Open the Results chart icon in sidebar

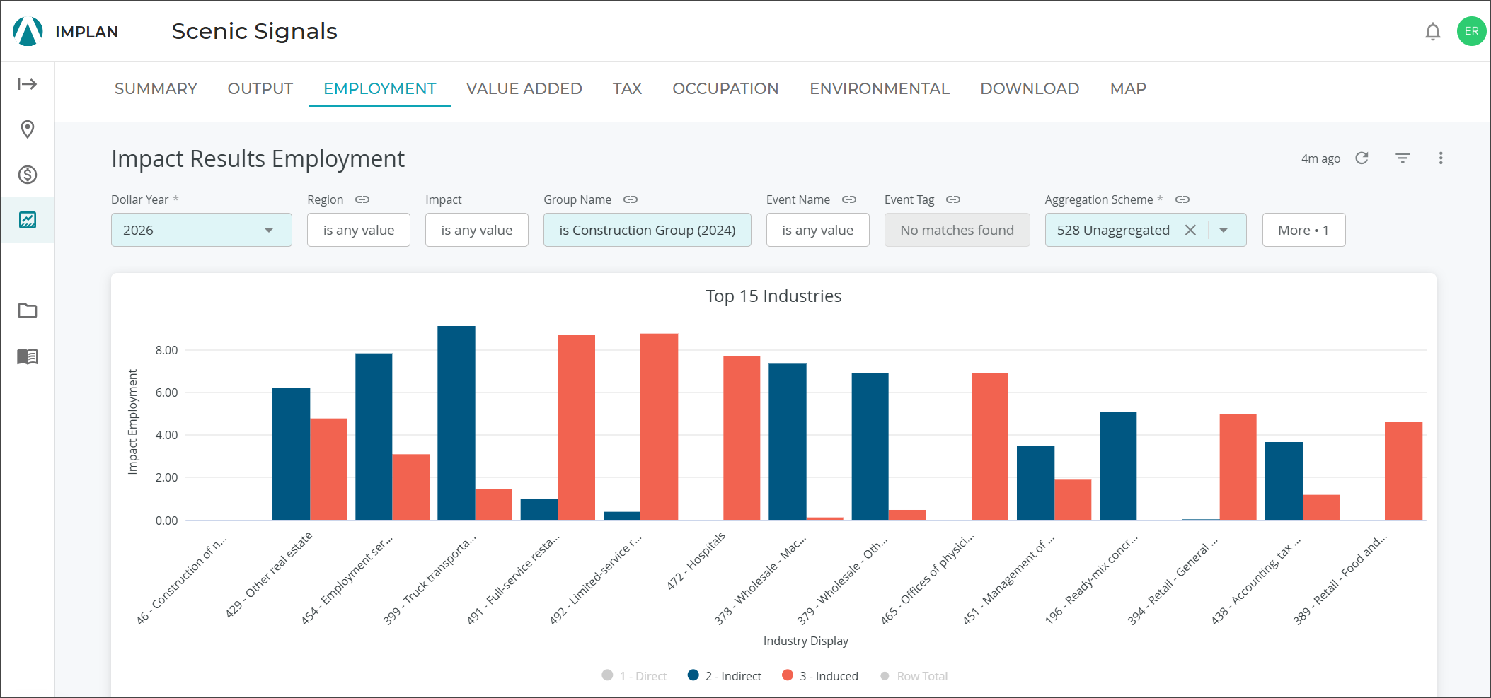pyautogui.click(x=28, y=220)
